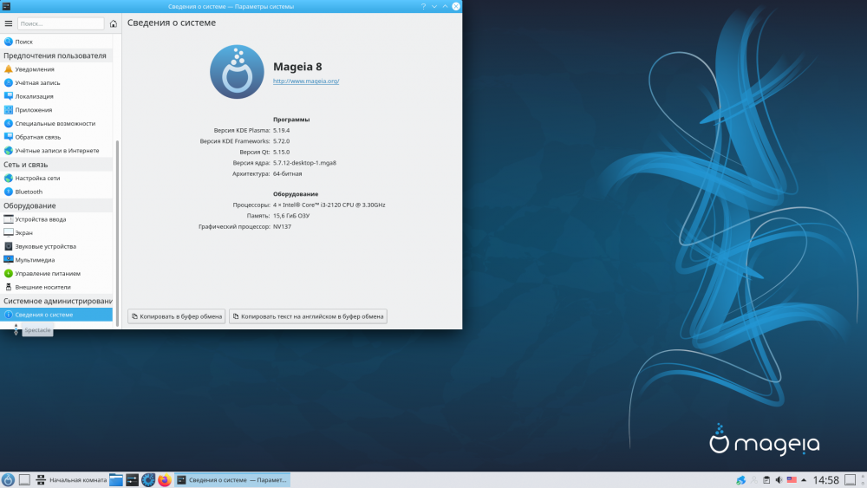The height and width of the screenshot is (488, 867).
Task: Select Bluetooth in the sidebar
Action: [56, 192]
